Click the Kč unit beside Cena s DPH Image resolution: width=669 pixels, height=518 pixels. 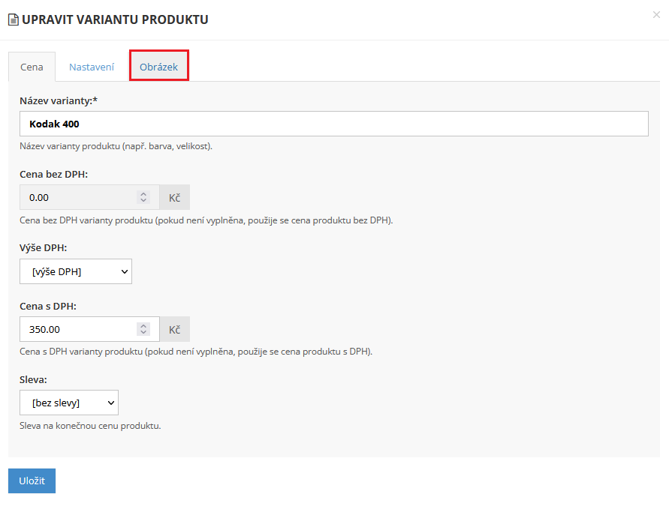pos(174,329)
